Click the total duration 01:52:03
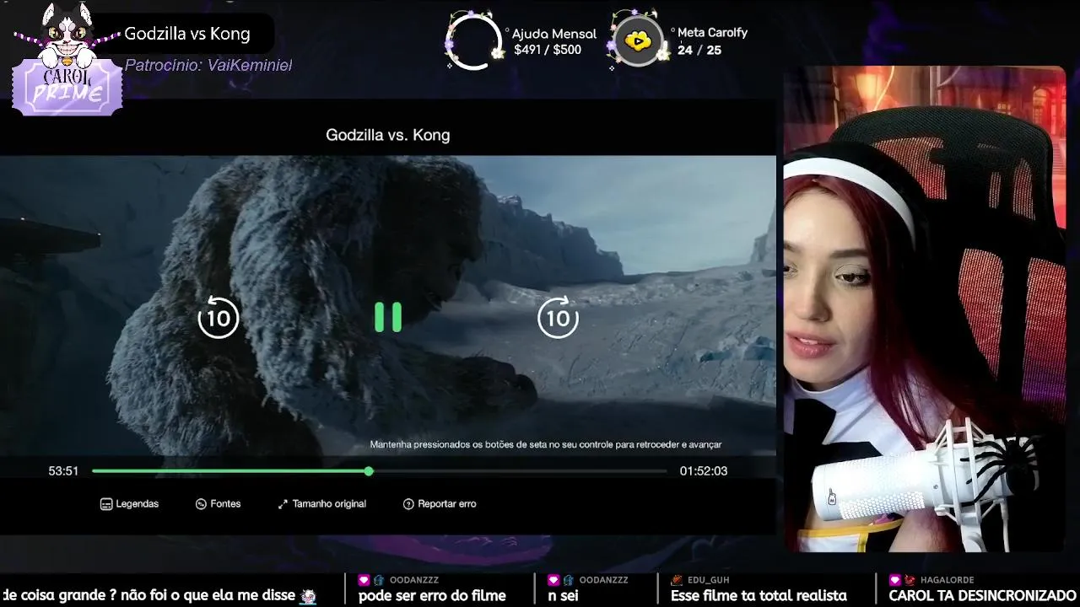 (x=704, y=471)
